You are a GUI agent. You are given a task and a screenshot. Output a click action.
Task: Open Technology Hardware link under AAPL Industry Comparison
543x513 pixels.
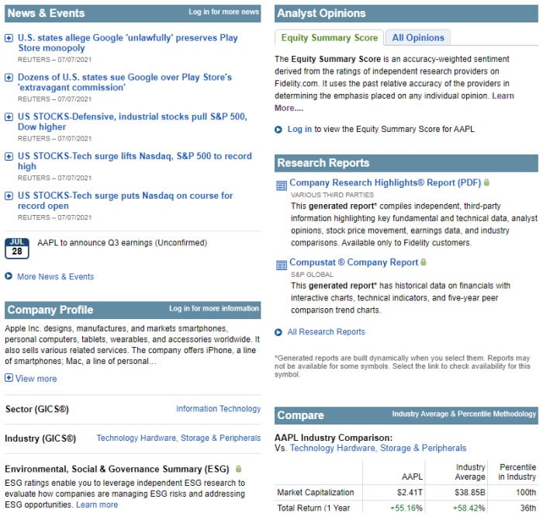[x=379, y=449]
